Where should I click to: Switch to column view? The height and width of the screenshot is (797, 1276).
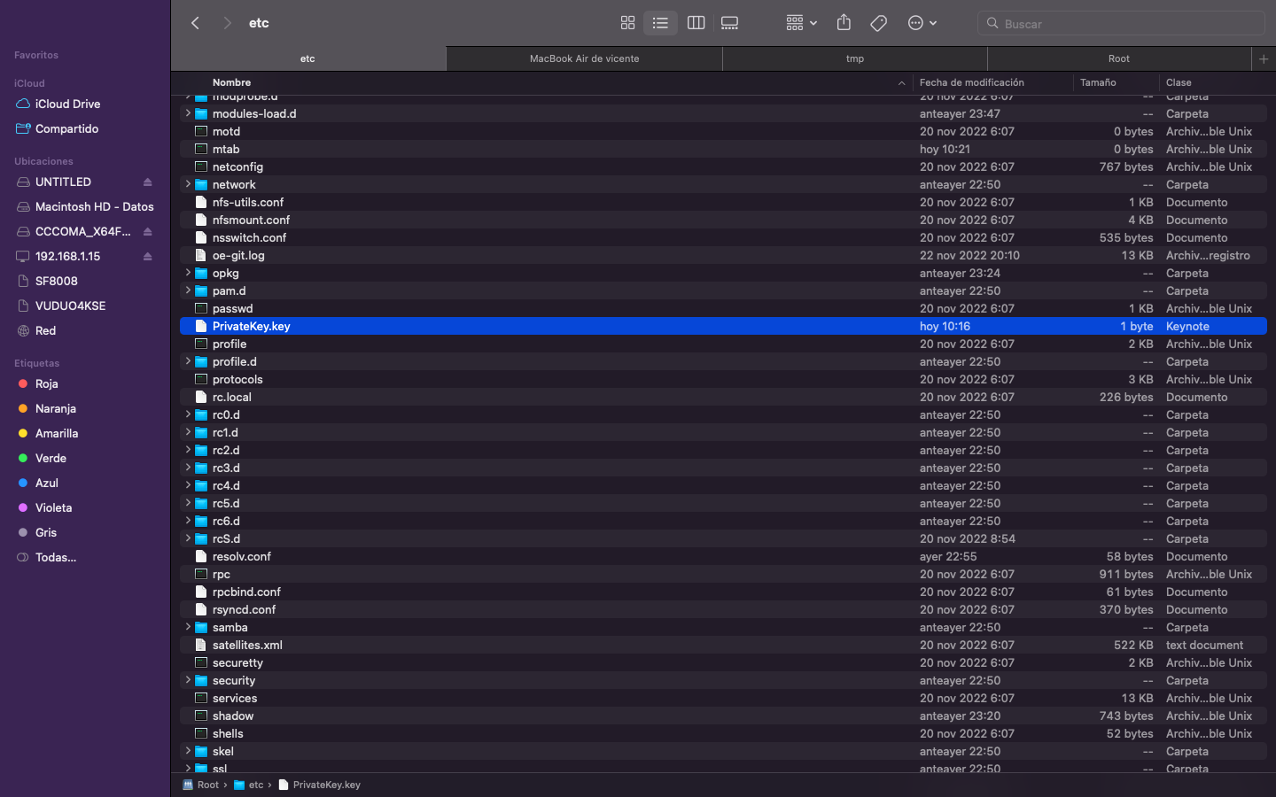point(696,23)
